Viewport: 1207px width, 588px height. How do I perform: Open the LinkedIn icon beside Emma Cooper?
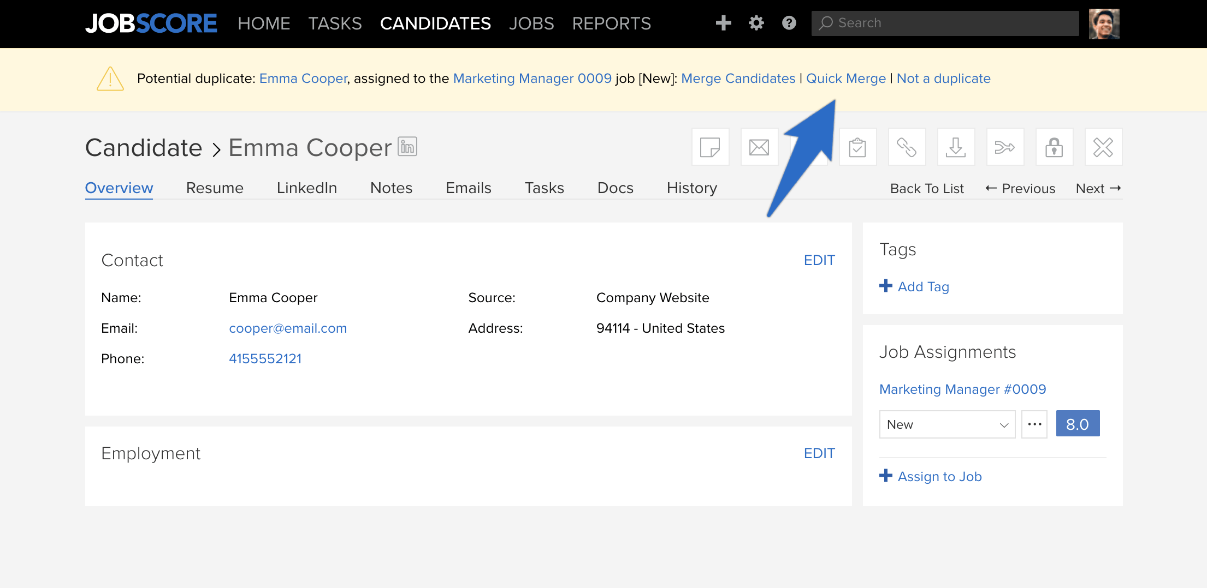[x=407, y=146]
